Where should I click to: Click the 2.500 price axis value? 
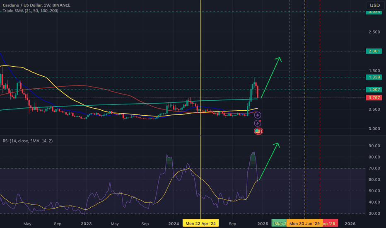coord(374,32)
